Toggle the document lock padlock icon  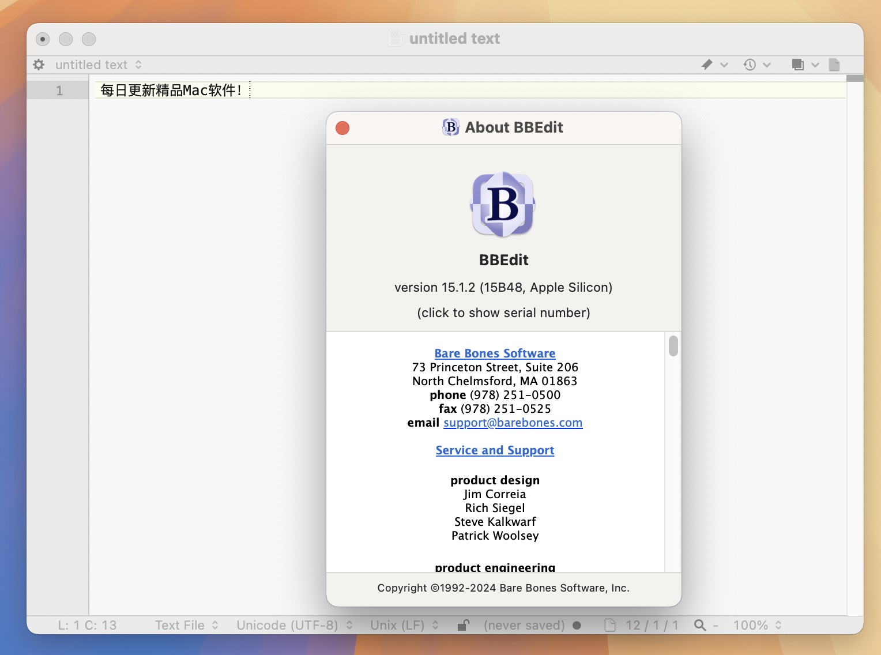tap(463, 625)
